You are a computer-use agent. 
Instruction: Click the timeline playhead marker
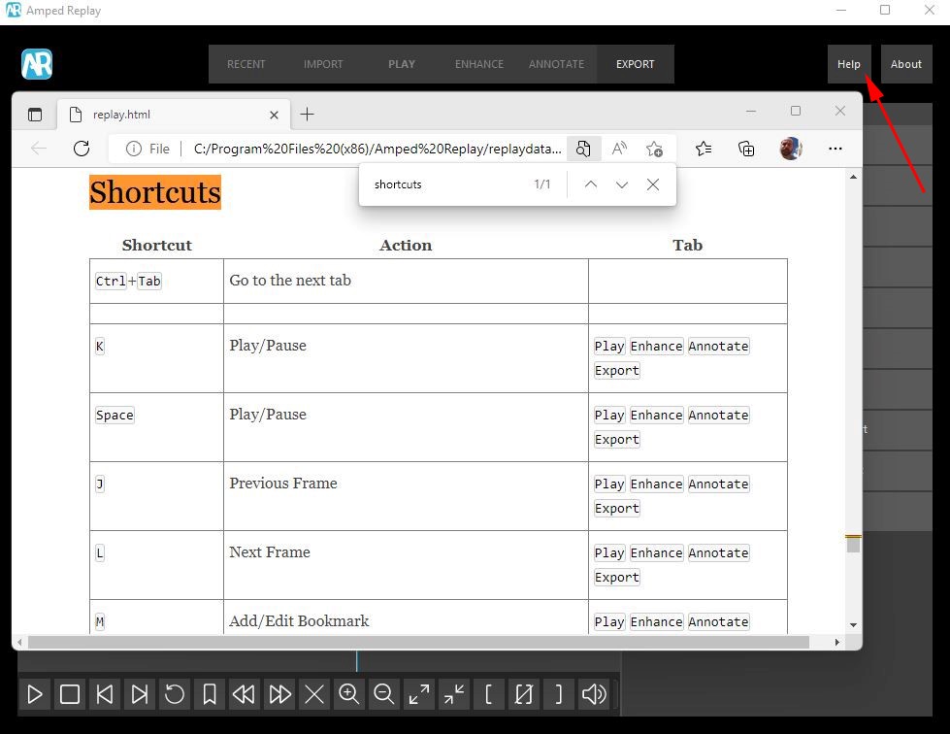pos(356,660)
